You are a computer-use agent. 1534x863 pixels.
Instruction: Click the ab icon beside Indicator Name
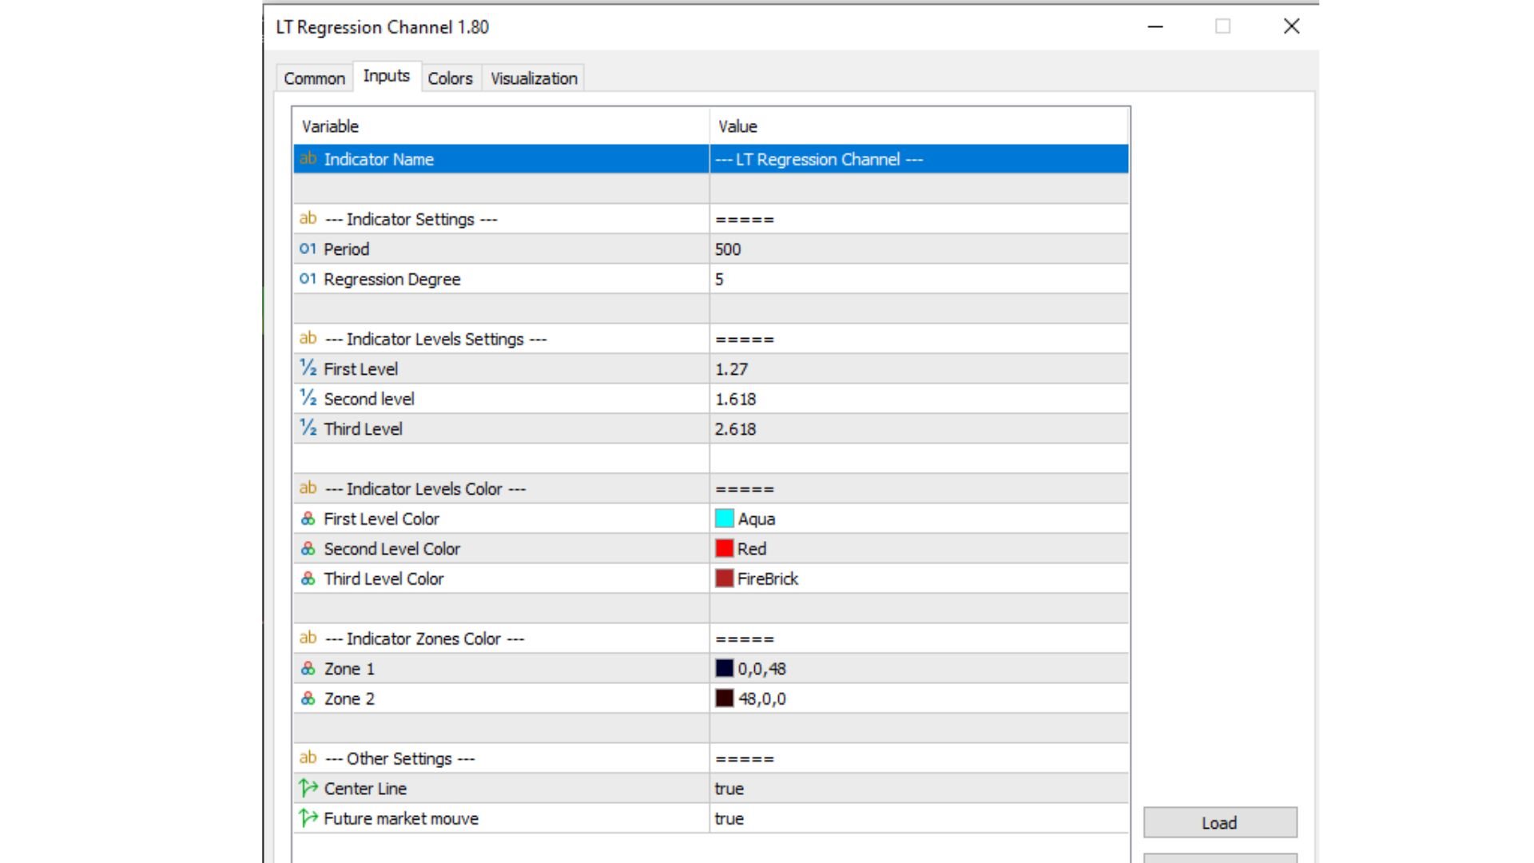coord(308,159)
